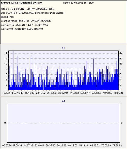Click the 00:02:74 label under C1 chart
This screenshot has height=149, width=127.
click(x=8, y=93)
